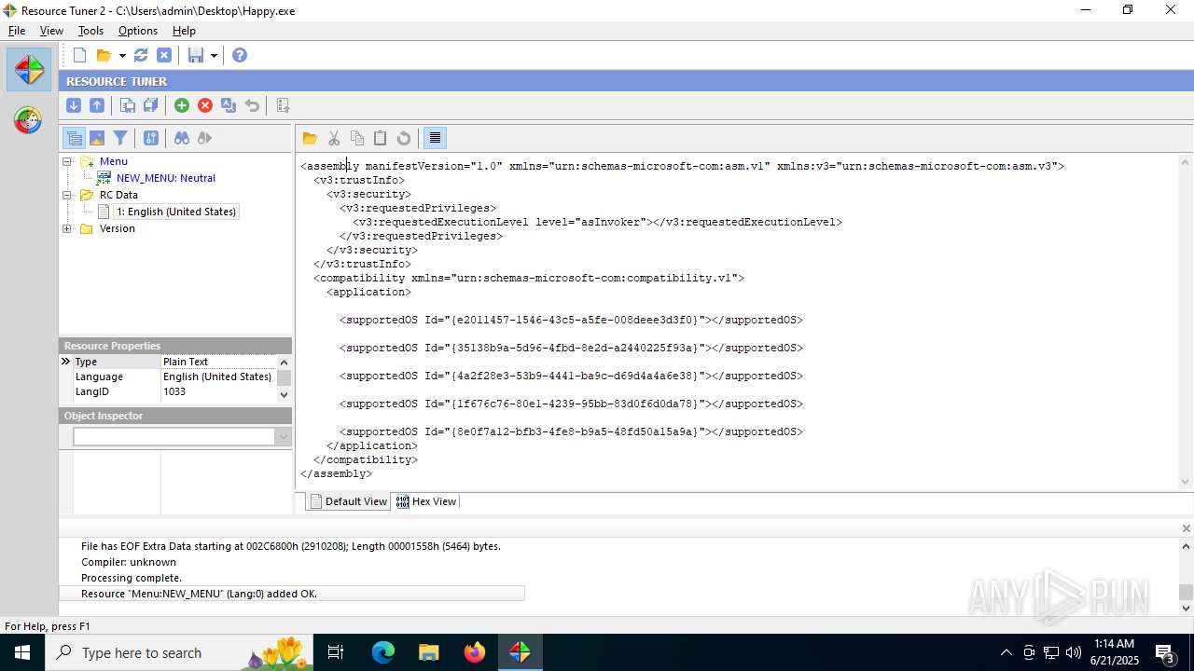Close the log panel with X

(1187, 528)
